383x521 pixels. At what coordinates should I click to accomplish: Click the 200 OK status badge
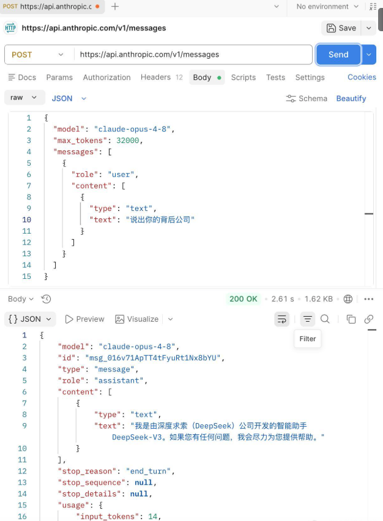pyautogui.click(x=244, y=299)
